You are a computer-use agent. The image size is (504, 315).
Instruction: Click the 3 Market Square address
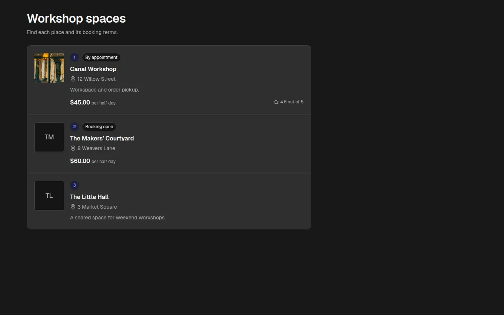tap(97, 207)
